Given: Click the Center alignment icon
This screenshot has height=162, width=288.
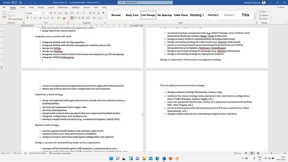Looking at the screenshot, I should click(x=76, y=18).
